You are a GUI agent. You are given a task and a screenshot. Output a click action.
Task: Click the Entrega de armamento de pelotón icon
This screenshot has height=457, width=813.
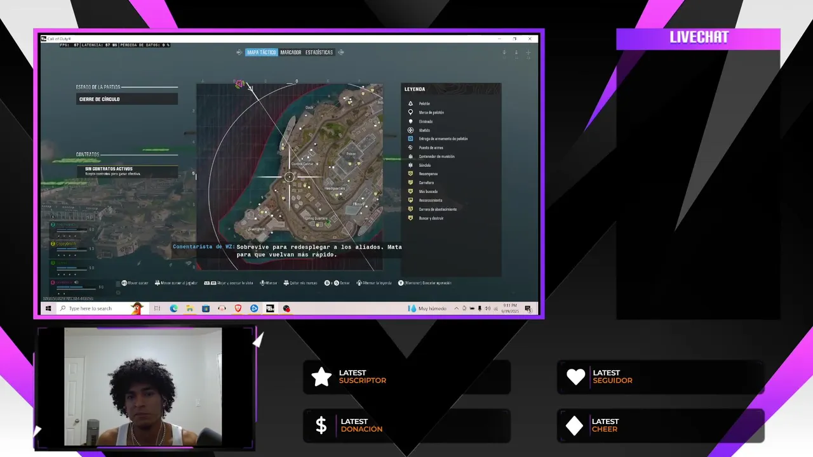point(410,138)
